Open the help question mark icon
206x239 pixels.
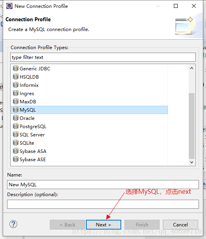tap(13, 224)
